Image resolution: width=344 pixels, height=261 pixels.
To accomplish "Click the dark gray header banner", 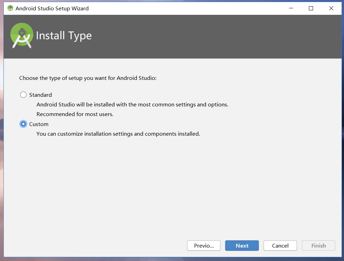I will point(206,36).
